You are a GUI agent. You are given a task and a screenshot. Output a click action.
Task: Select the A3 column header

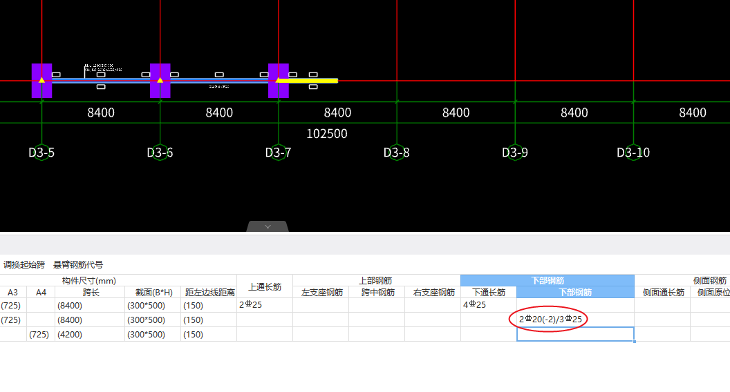[13, 292]
